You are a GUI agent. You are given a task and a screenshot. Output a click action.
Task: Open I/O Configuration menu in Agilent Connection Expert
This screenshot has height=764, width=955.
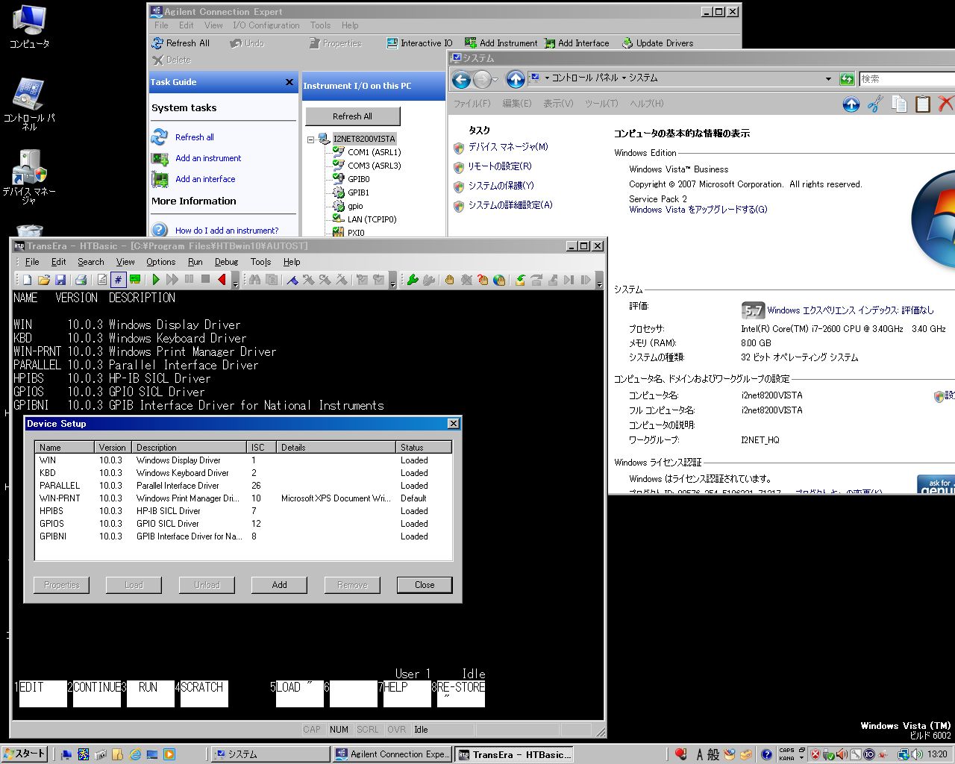[266, 25]
